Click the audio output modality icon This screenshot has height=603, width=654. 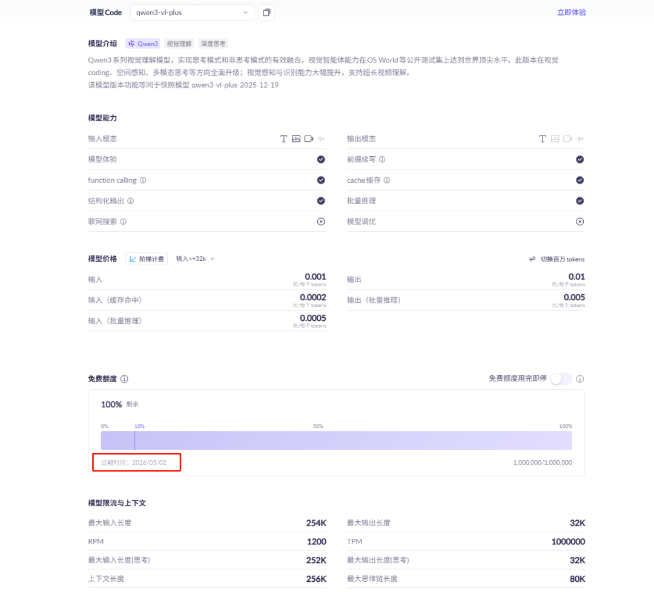[580, 139]
